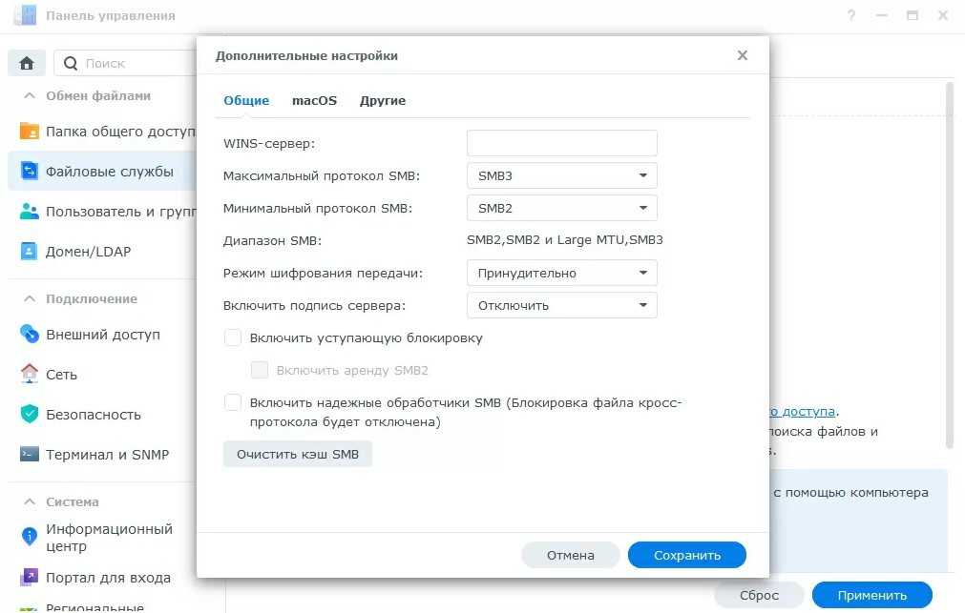Screen dimensions: 965x613
Task: Click the File Services icon in sidebar
Action: point(30,172)
